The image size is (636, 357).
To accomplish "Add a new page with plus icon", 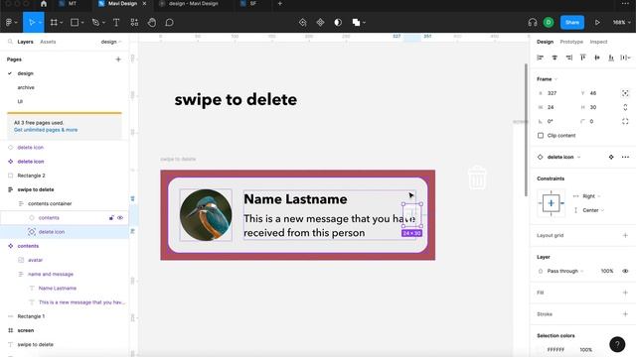I will click(118, 59).
